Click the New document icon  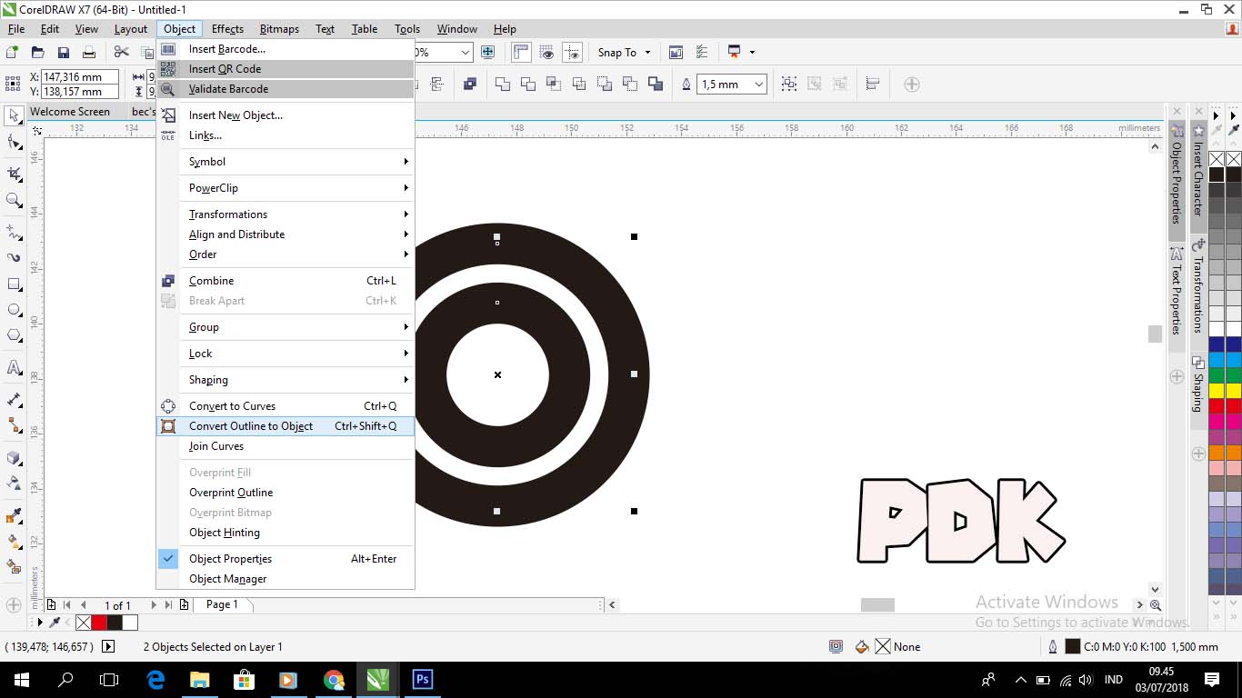[x=13, y=52]
